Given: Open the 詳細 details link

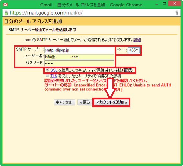Looking at the screenshot, I should coord(137,40).
